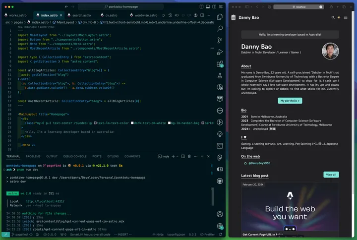Click the bg-lm-navbar-bkg color swatch
The width and height of the screenshot is (357, 240).
[169, 123]
